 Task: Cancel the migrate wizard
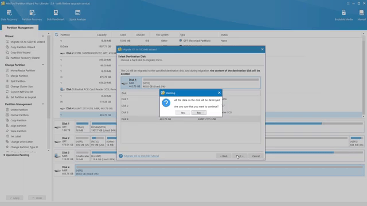(256, 156)
